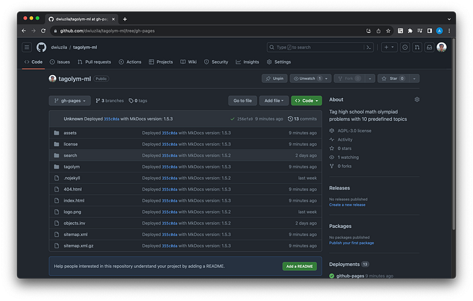The height and width of the screenshot is (301, 473).
Task: Open the assets folder
Action: (70, 133)
